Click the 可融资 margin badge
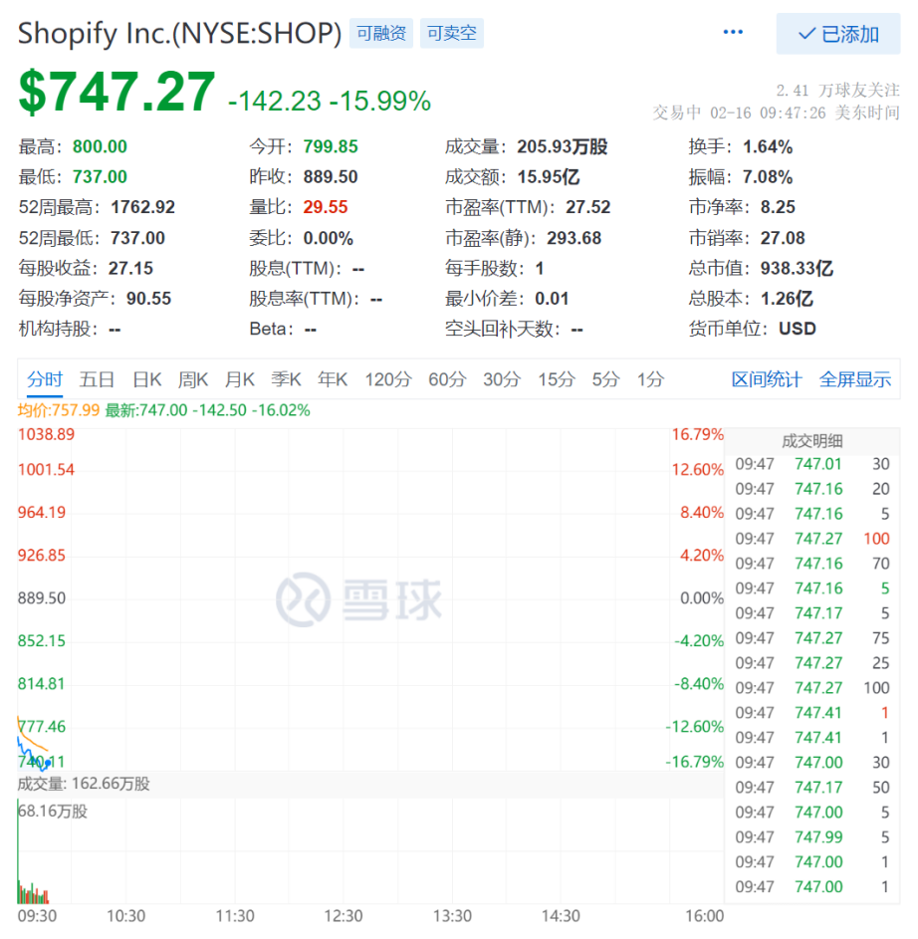 click(x=380, y=32)
